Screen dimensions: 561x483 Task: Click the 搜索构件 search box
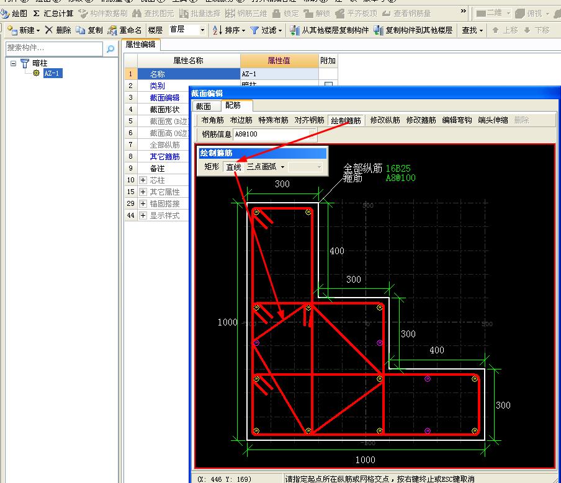(x=54, y=48)
